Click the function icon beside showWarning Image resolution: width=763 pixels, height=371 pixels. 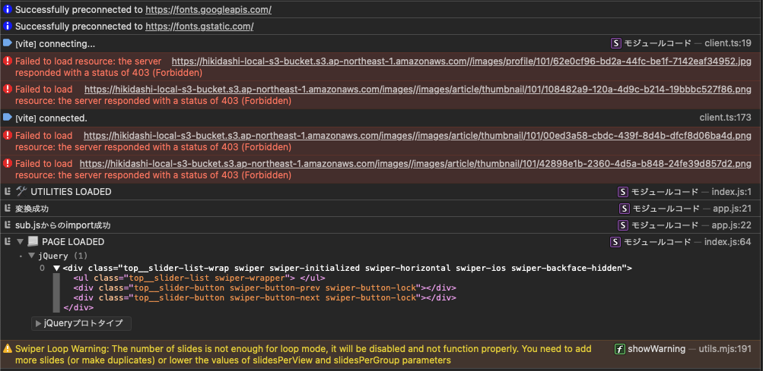pyautogui.click(x=620, y=349)
